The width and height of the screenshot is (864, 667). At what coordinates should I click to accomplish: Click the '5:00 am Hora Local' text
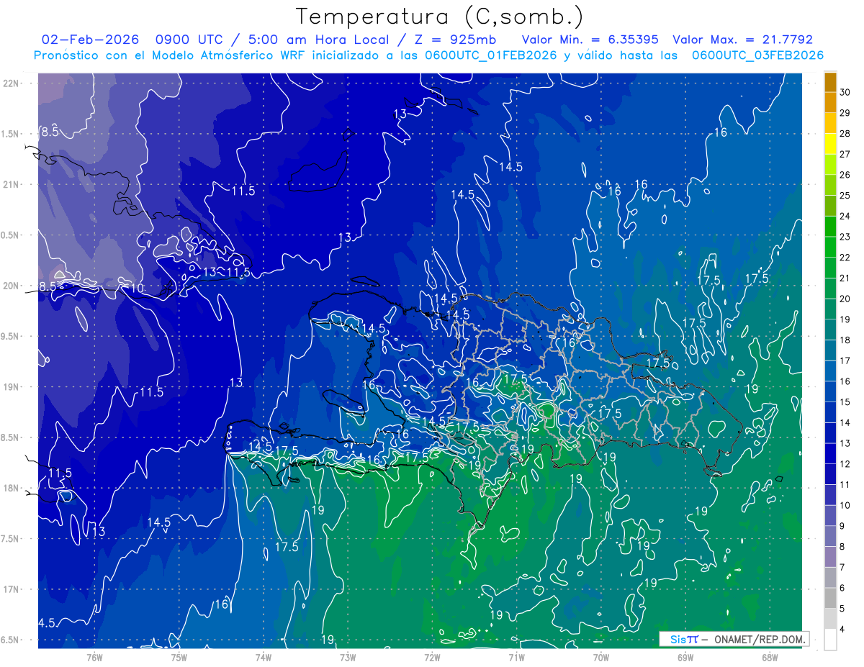318,40
